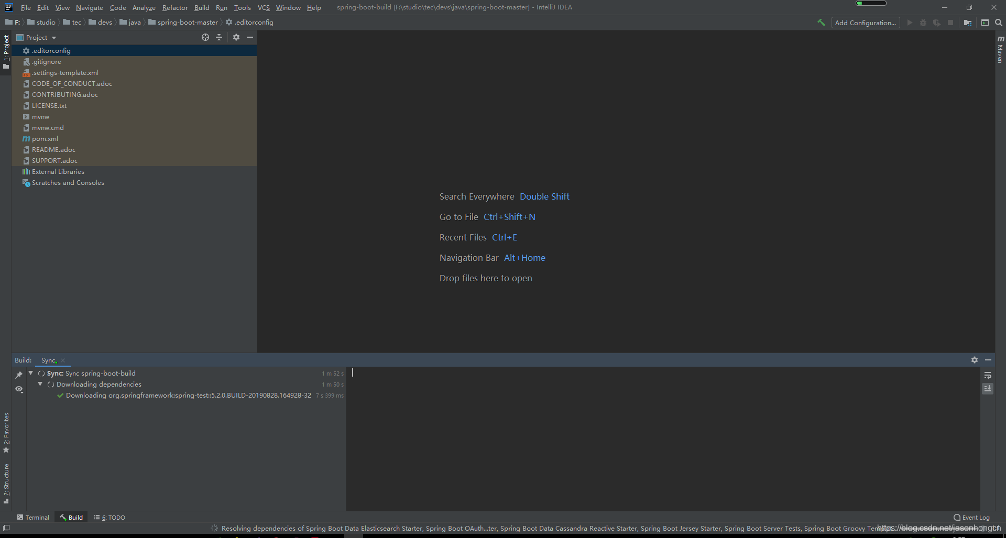Screen dimensions: 1006x538
Task: Click the Debug bug icon in toolbar
Action: click(923, 23)
